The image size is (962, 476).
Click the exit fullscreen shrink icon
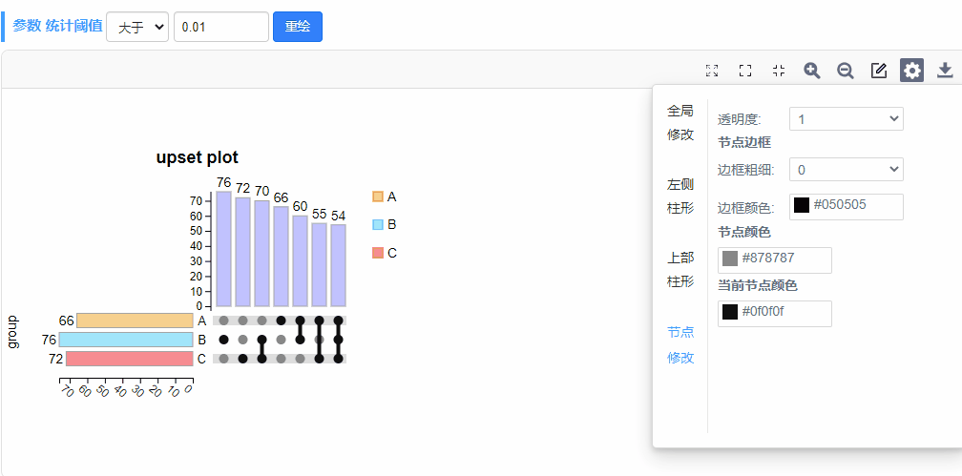point(779,71)
